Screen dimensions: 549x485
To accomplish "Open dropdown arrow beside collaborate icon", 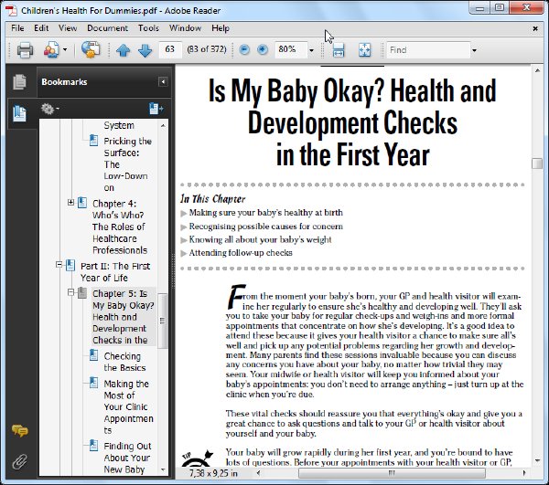I will (65, 50).
